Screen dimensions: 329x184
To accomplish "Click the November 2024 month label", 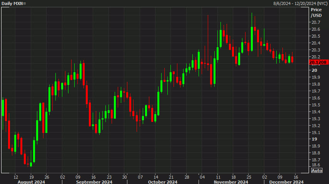I will pos(231,182).
